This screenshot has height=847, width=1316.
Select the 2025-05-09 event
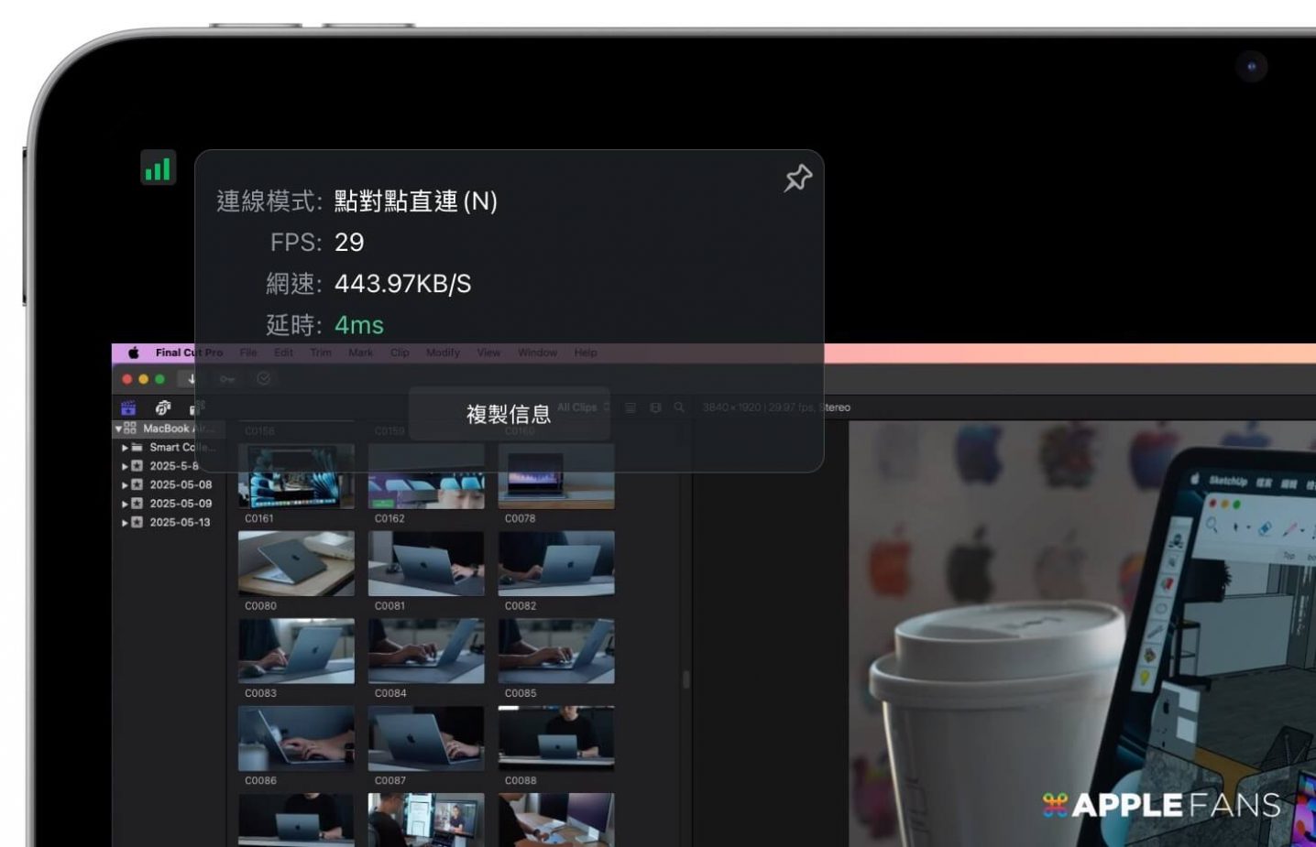click(180, 504)
